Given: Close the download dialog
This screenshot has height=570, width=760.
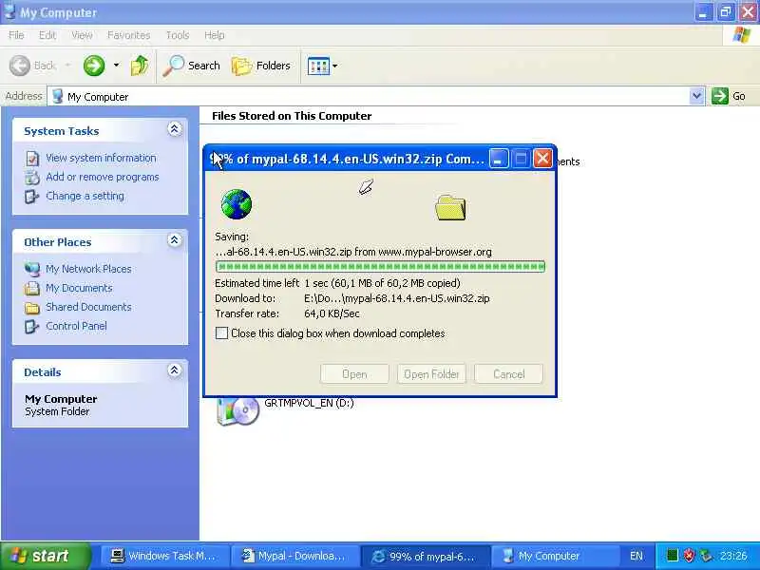Looking at the screenshot, I should pyautogui.click(x=542, y=159).
